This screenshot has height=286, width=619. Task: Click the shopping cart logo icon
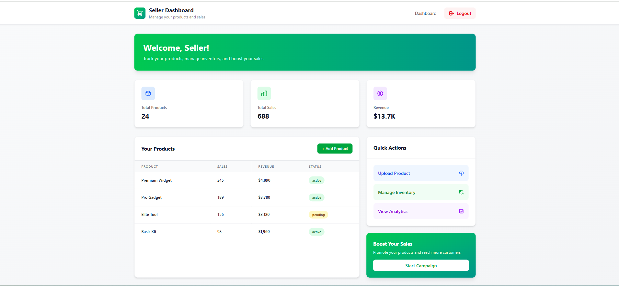(x=140, y=13)
